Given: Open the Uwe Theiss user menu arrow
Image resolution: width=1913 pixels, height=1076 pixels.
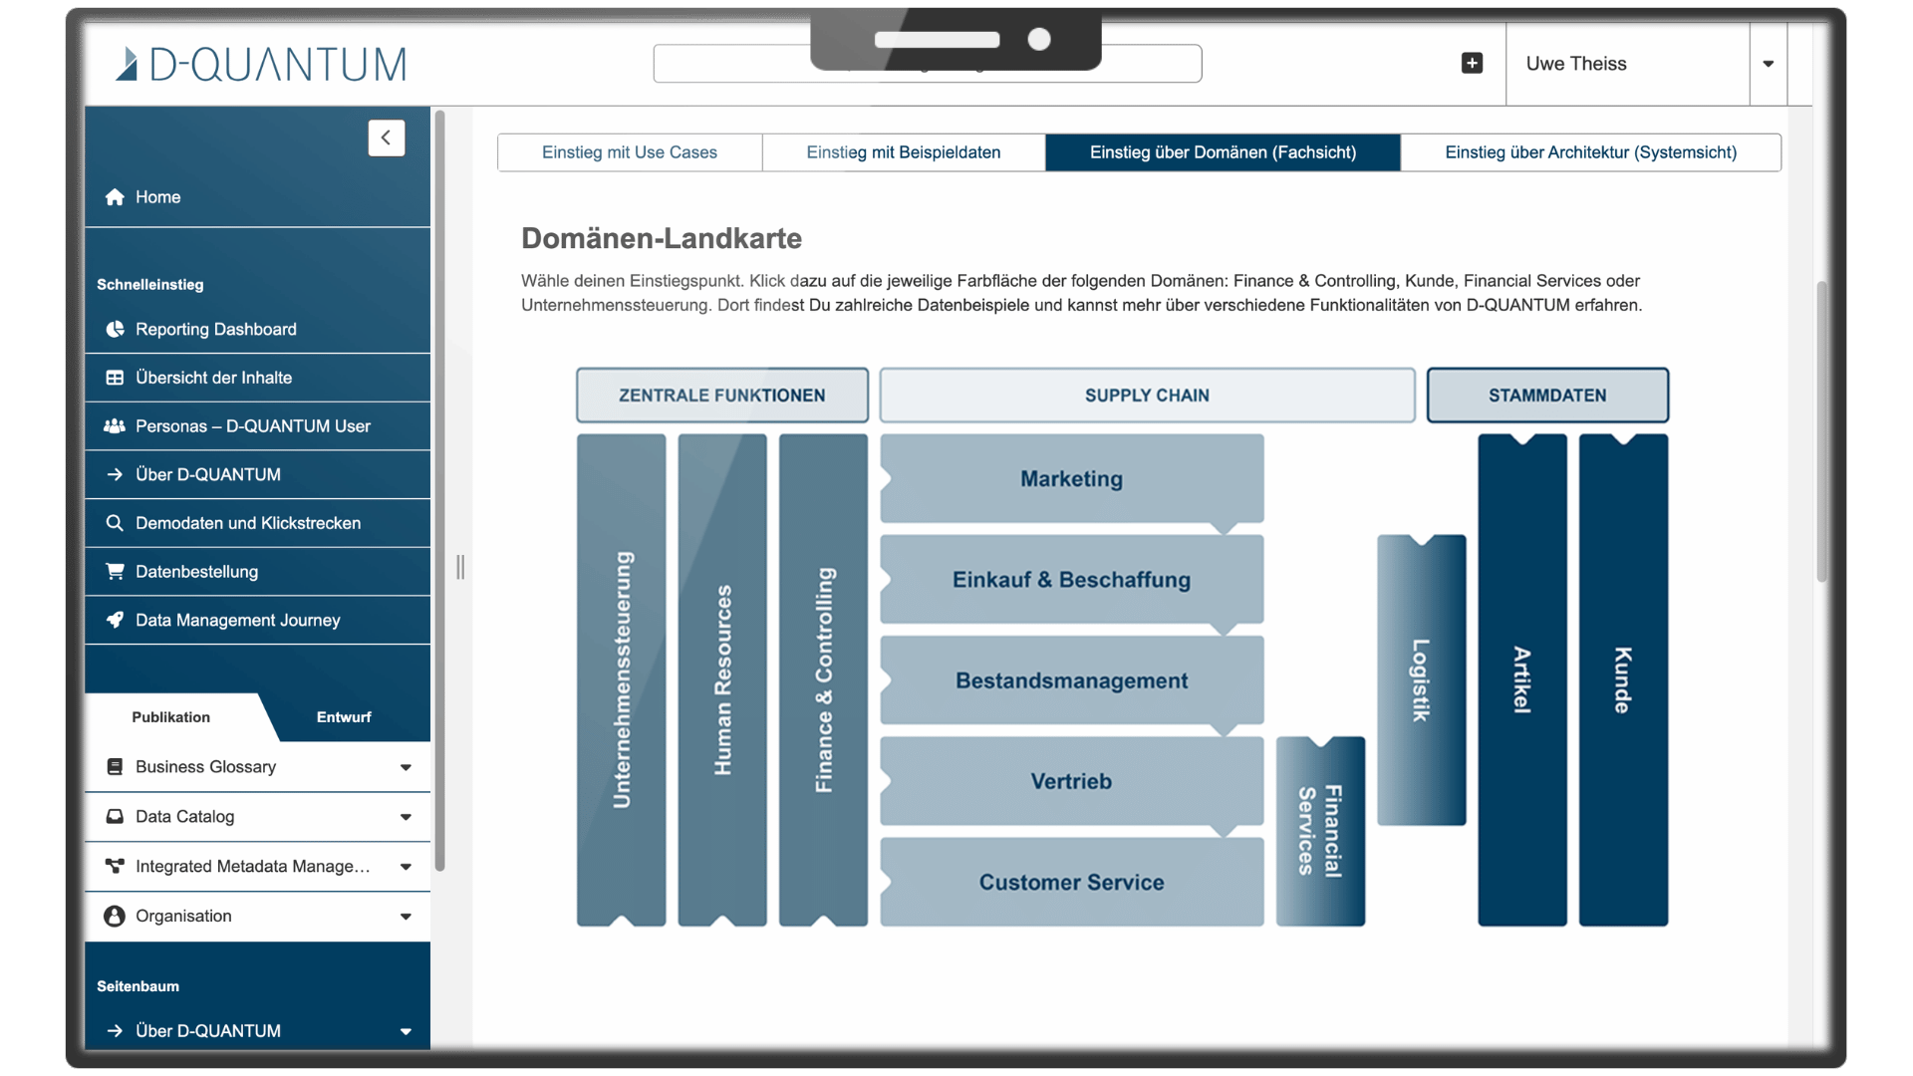Looking at the screenshot, I should 1768,64.
